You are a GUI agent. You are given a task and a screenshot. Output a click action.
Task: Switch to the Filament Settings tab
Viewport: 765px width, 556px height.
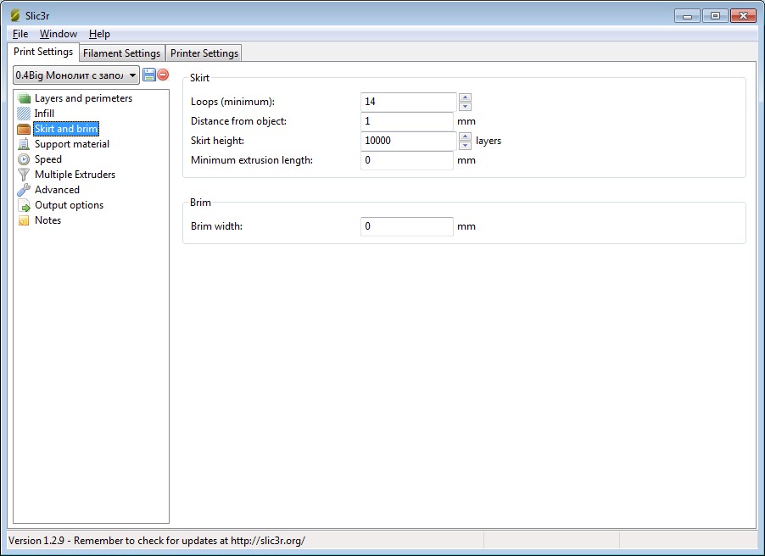[x=121, y=53]
